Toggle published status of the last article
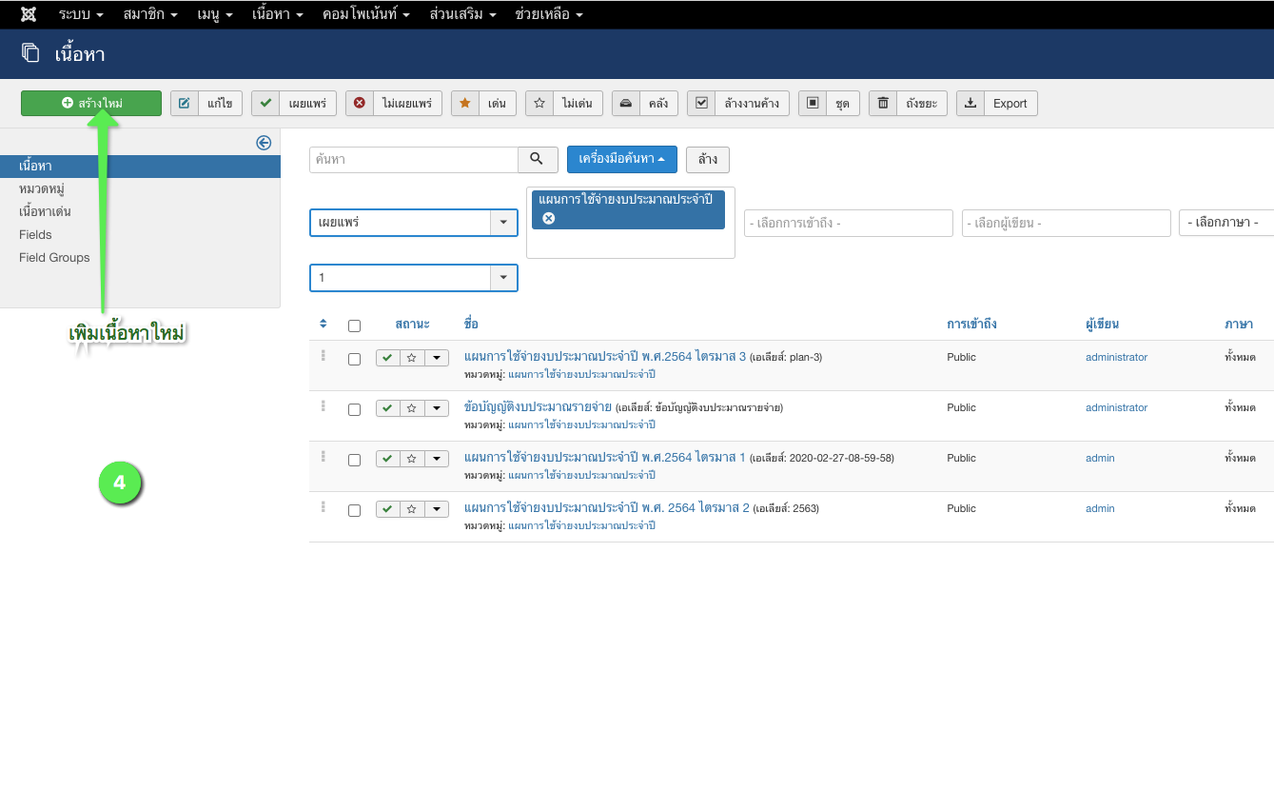 (387, 509)
